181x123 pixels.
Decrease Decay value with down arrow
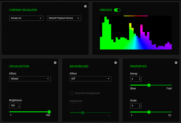(140, 80)
